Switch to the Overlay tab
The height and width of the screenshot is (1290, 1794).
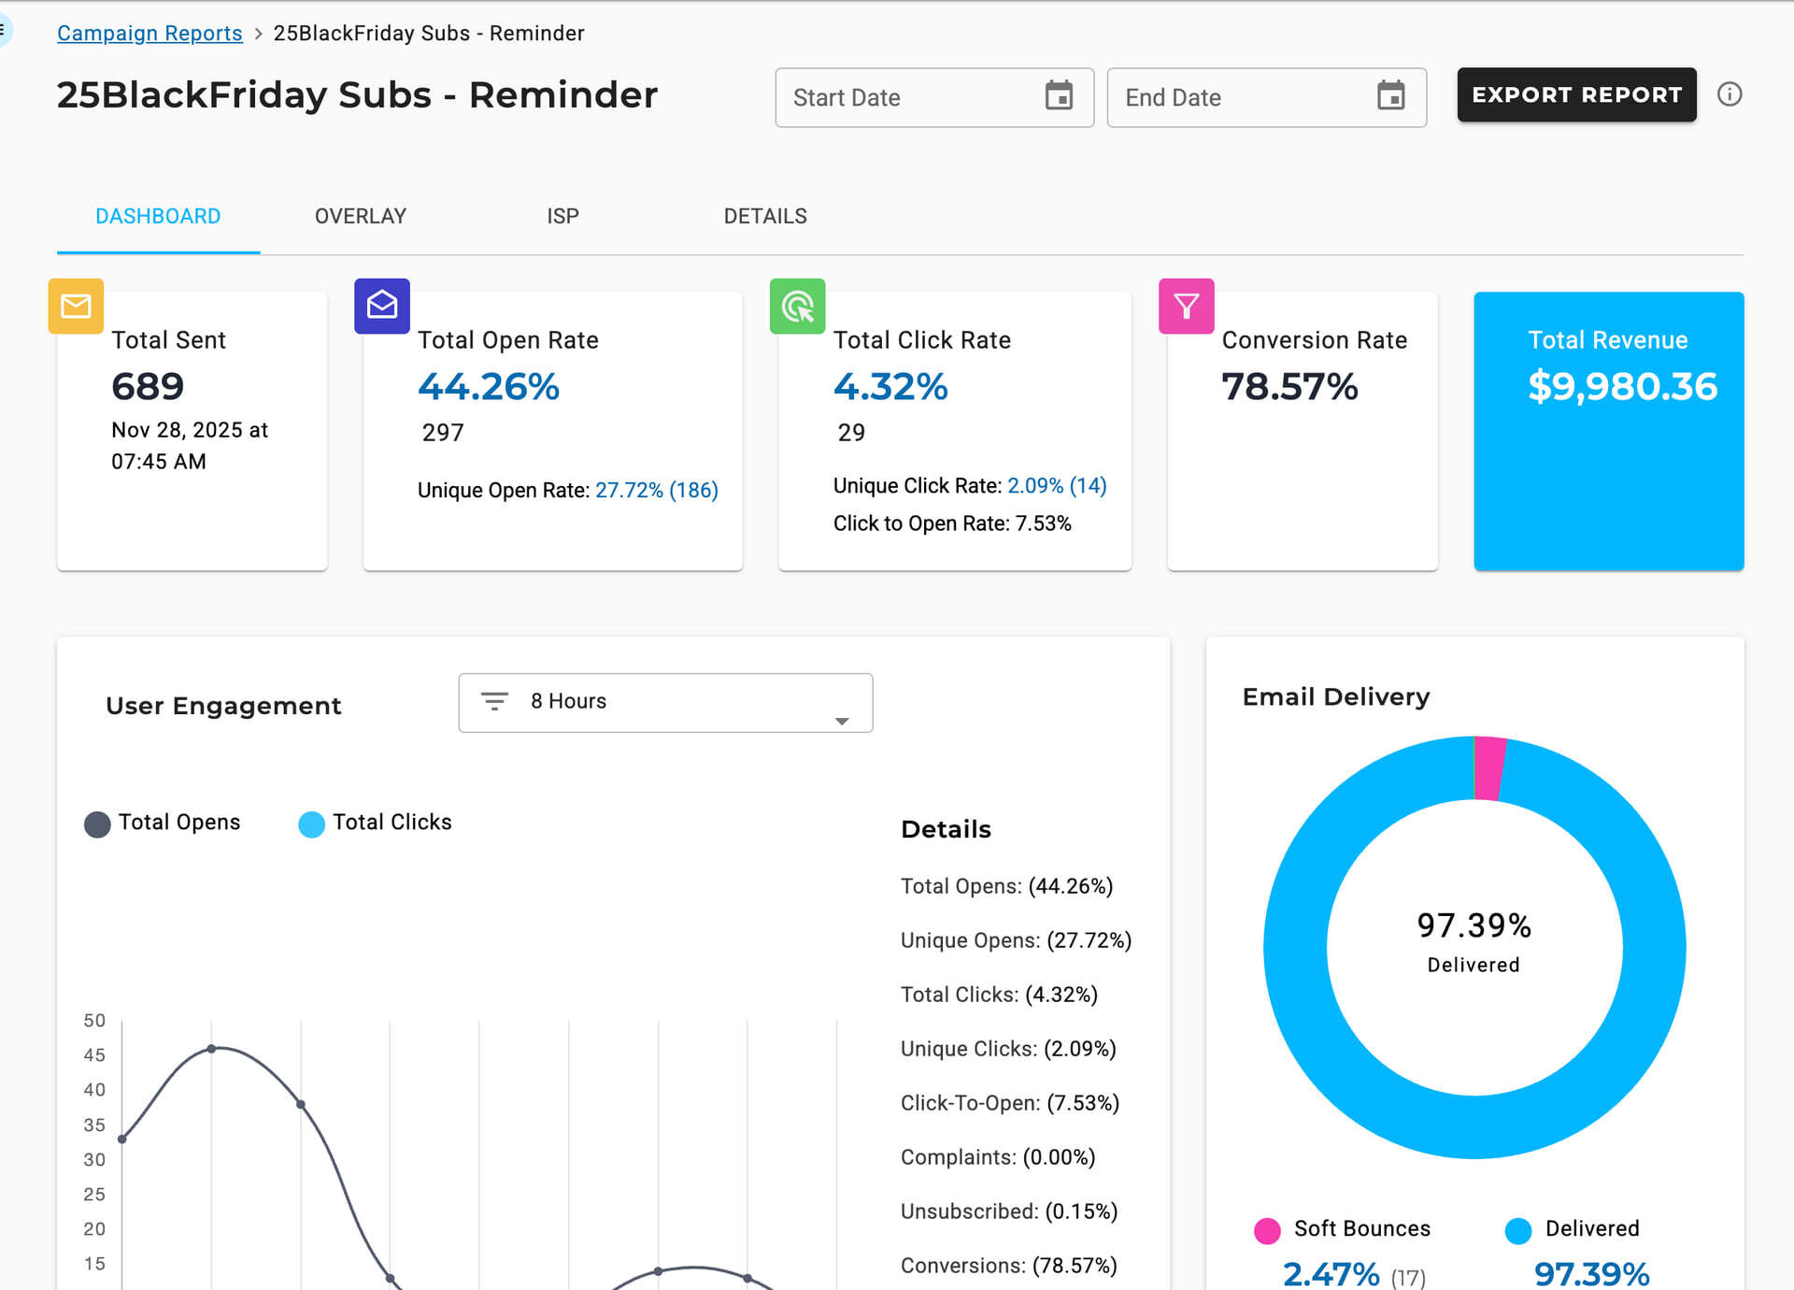click(x=361, y=217)
